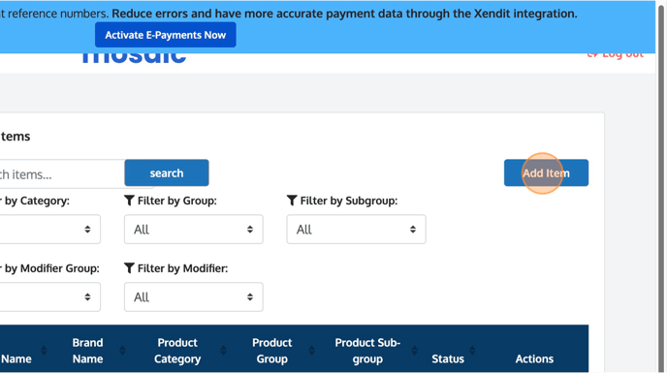Open the Filter by Group dropdown

point(194,230)
